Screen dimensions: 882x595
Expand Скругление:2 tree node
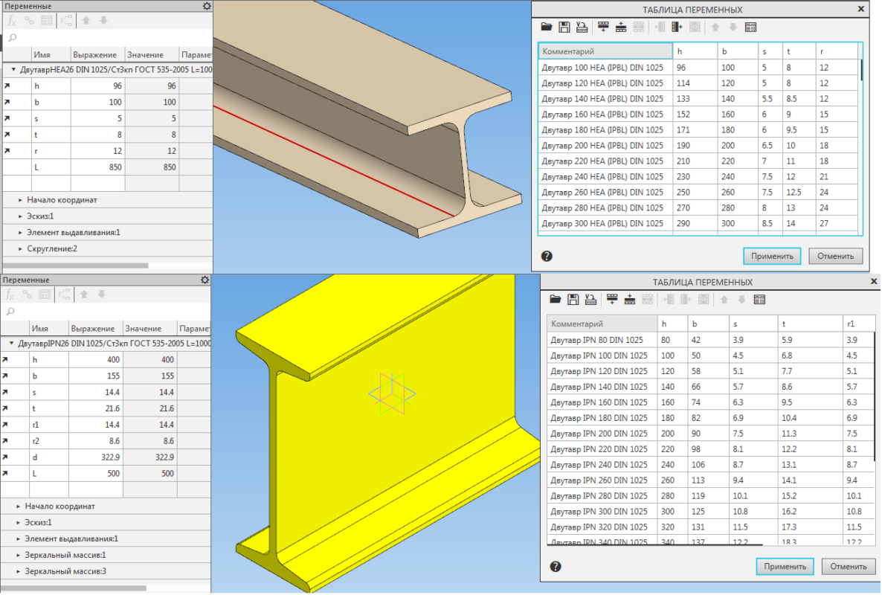coord(20,249)
